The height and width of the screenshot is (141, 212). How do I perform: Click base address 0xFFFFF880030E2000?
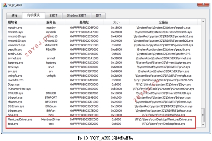84,124
